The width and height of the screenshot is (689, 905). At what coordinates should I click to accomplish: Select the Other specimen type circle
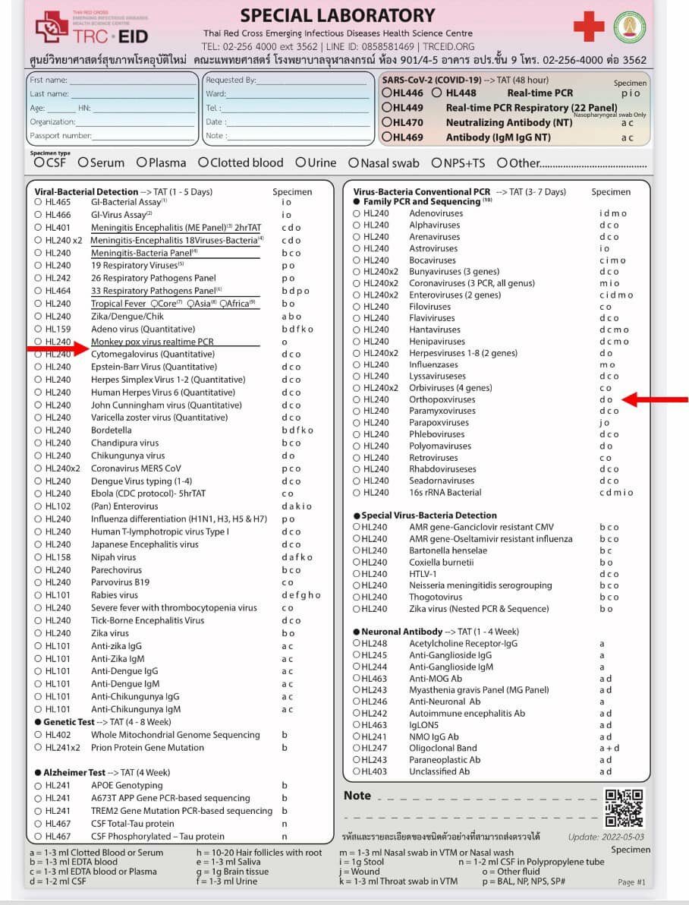(502, 163)
